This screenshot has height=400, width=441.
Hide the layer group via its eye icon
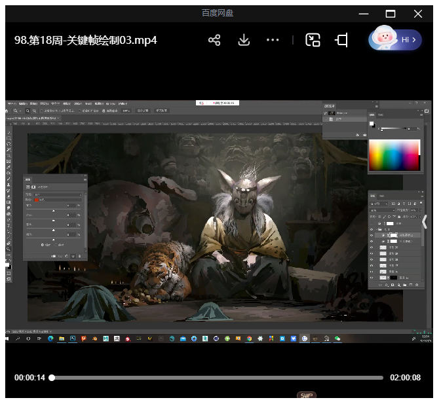(372, 230)
